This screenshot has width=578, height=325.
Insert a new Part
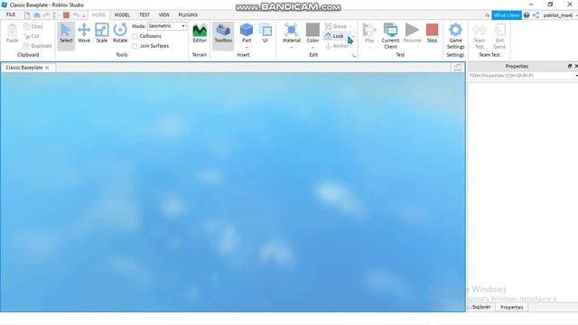click(x=247, y=32)
